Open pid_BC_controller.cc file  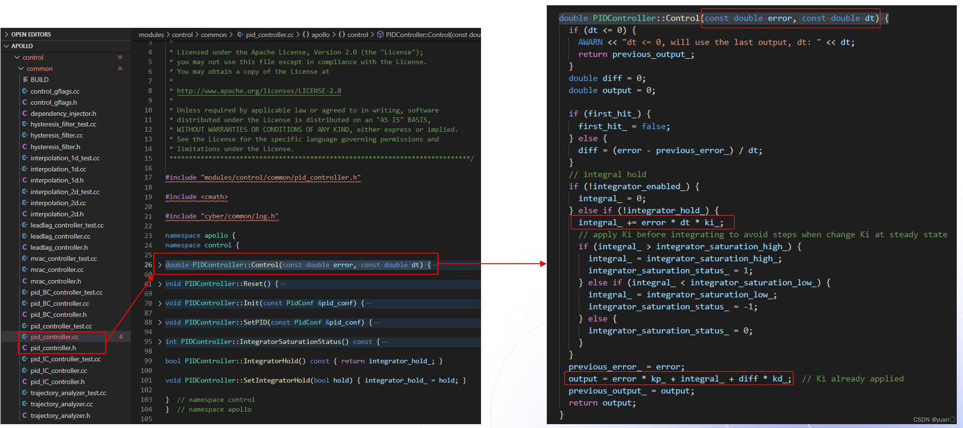60,304
